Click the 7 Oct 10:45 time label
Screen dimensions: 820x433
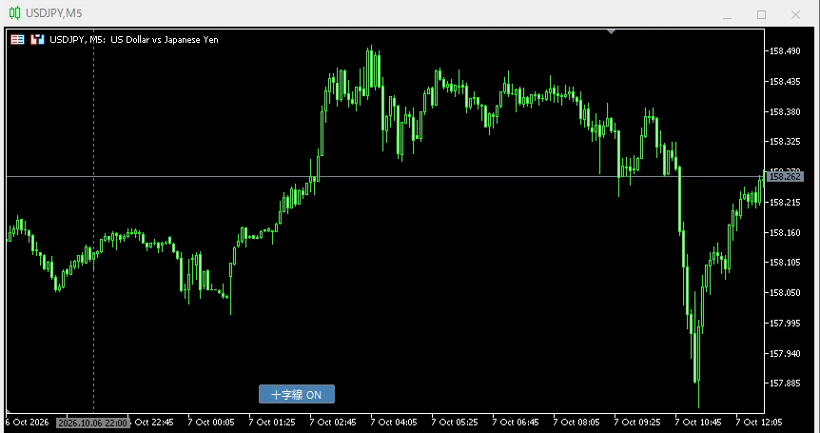pyautogui.click(x=698, y=422)
